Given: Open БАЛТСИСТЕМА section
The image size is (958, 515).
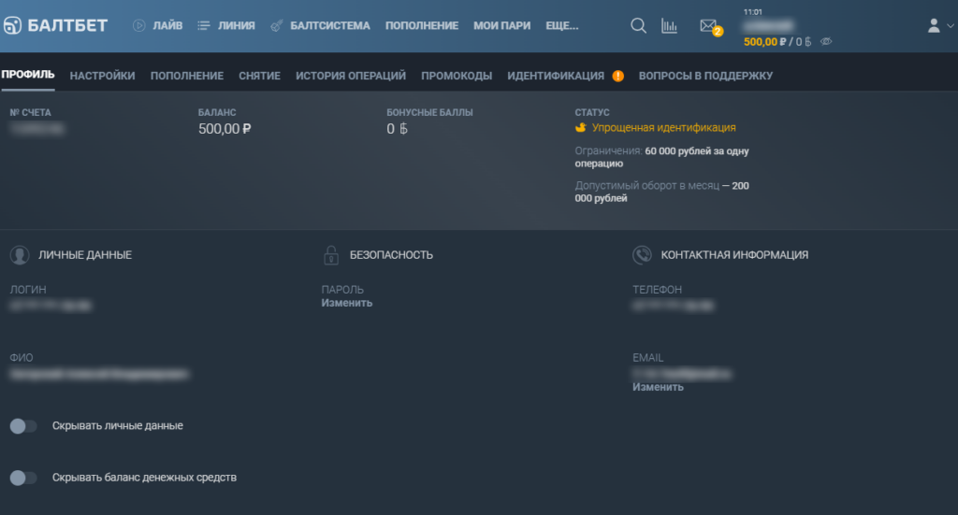Looking at the screenshot, I should [330, 25].
